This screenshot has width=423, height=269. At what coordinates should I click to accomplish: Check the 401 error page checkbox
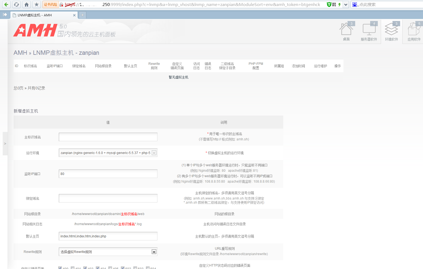pyautogui.click(x=72, y=268)
